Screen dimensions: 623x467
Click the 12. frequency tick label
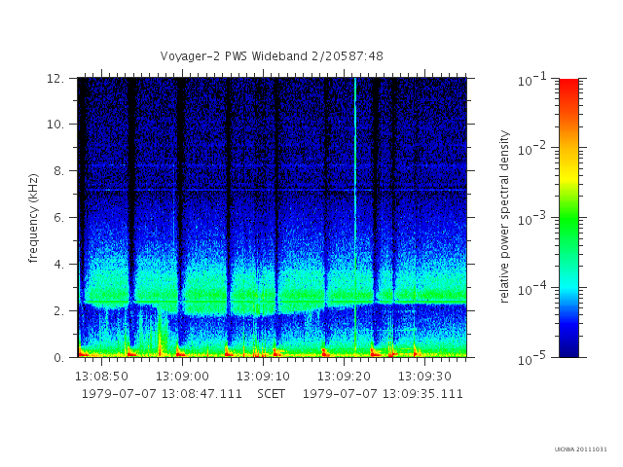(x=55, y=78)
